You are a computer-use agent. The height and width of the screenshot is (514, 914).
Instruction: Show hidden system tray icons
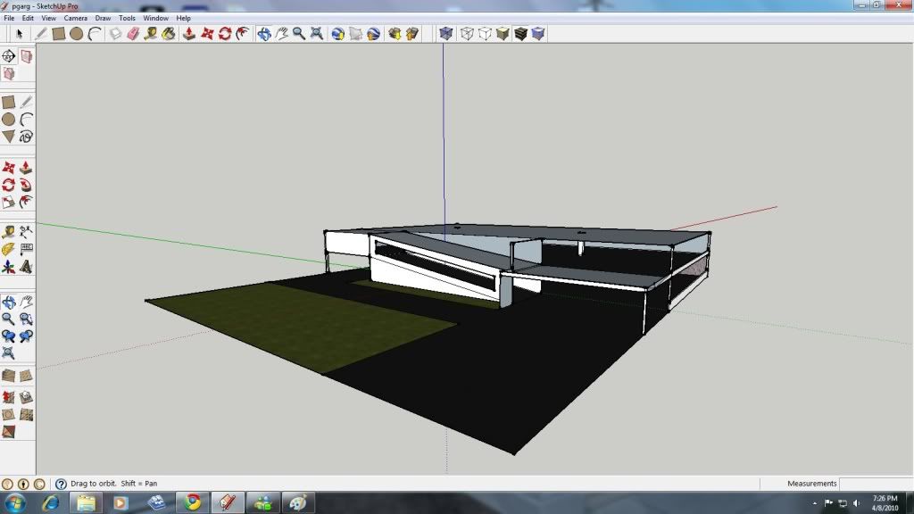pos(815,502)
